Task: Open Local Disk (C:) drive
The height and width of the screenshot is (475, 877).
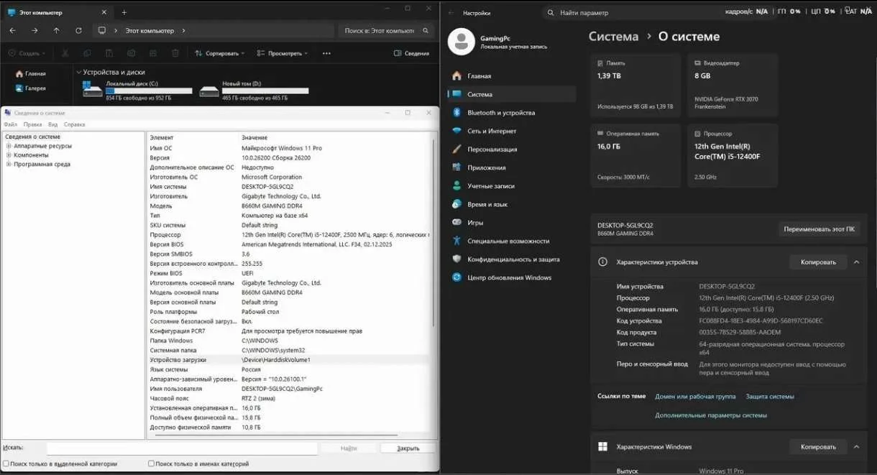Action: pos(137,90)
